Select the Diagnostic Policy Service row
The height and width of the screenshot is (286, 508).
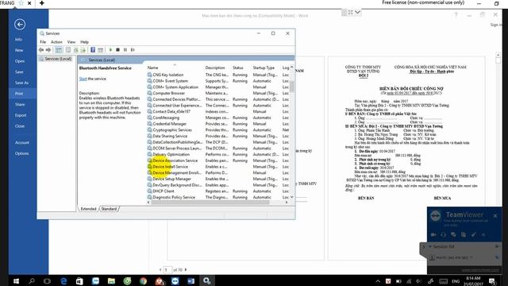(217, 197)
